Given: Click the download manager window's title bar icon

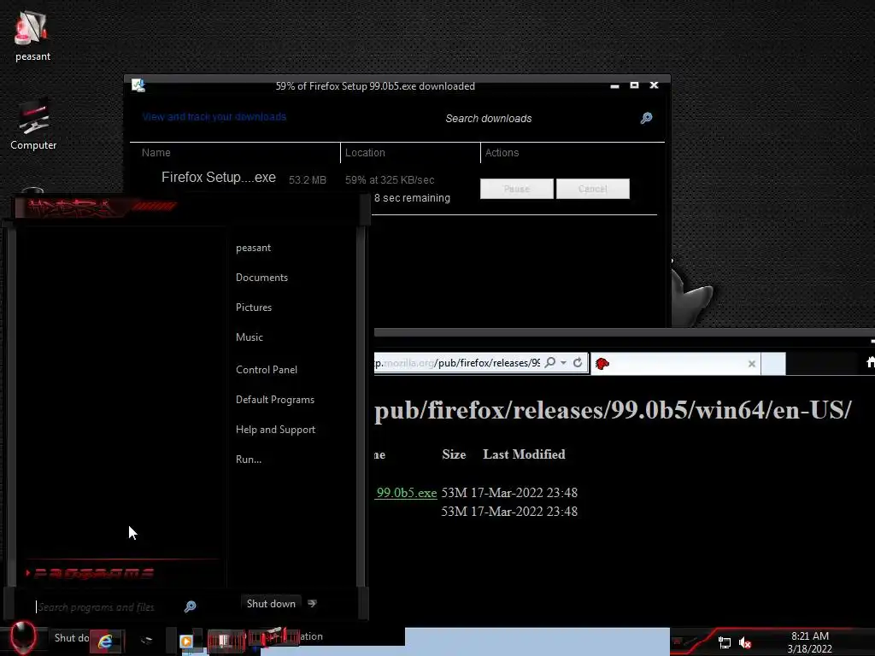Looking at the screenshot, I should [x=138, y=85].
